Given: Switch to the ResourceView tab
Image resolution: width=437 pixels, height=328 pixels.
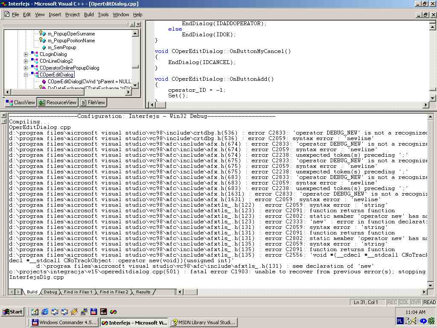Looking at the screenshot, I should coord(58,102).
